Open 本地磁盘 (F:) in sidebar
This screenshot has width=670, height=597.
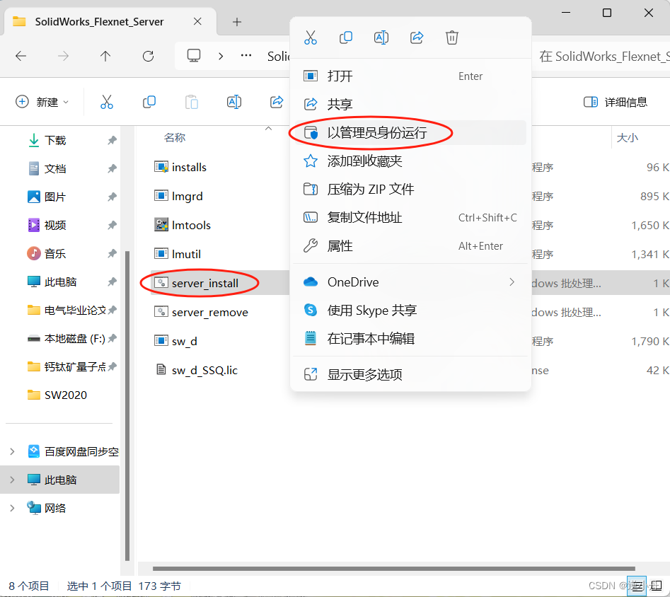(x=75, y=339)
